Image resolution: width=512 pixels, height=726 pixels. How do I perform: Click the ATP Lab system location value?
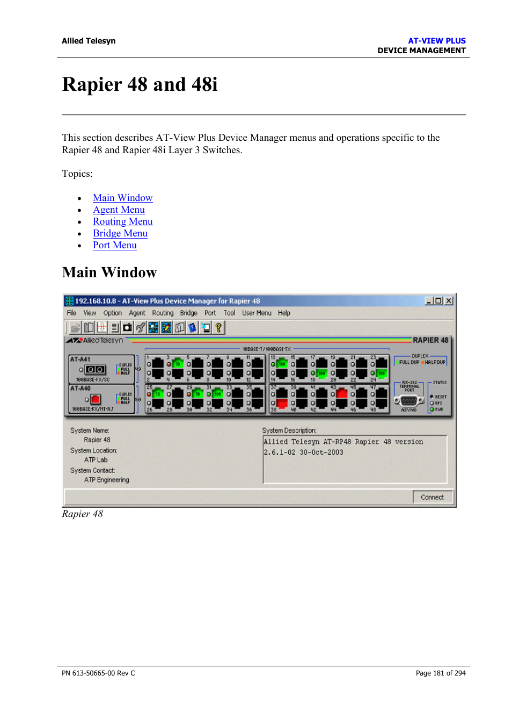click(96, 459)
